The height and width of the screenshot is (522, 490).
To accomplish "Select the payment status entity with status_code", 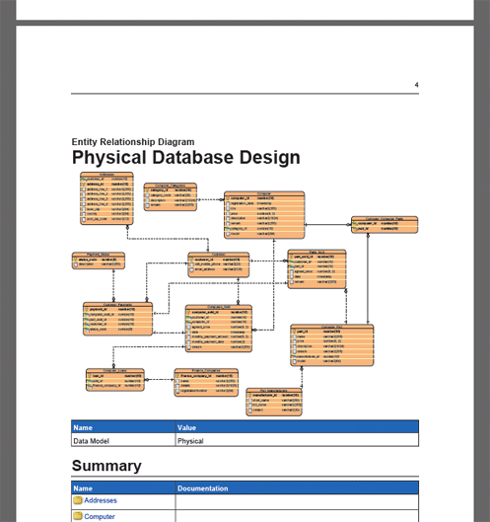I will (99, 261).
